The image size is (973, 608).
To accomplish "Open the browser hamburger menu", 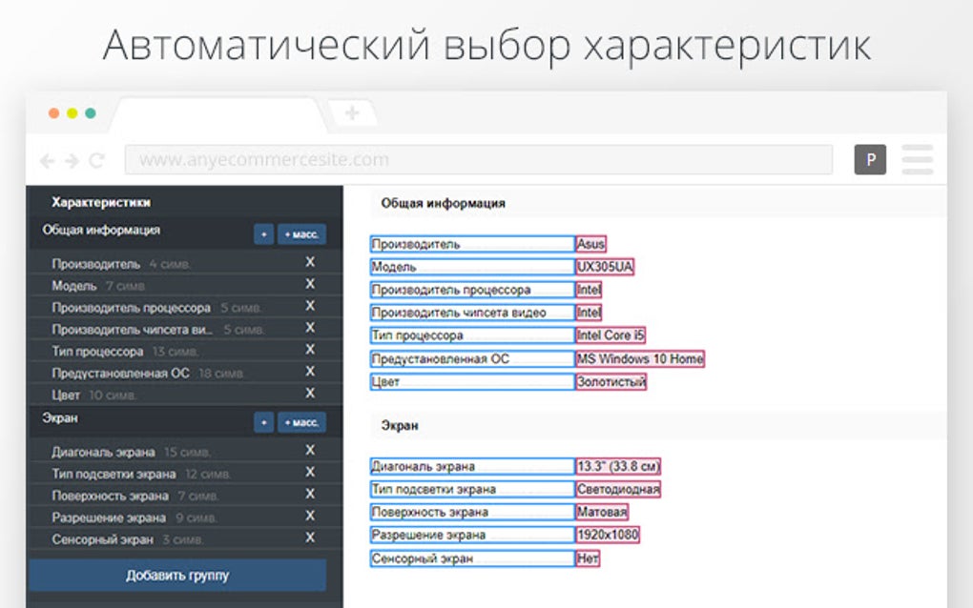I will (x=917, y=159).
